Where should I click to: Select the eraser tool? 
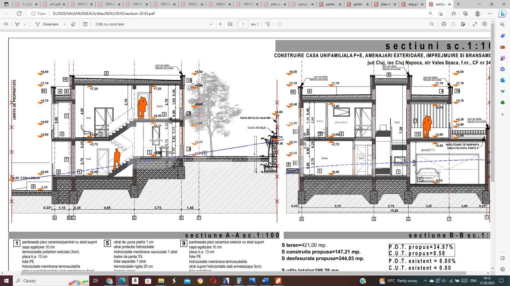(73, 24)
